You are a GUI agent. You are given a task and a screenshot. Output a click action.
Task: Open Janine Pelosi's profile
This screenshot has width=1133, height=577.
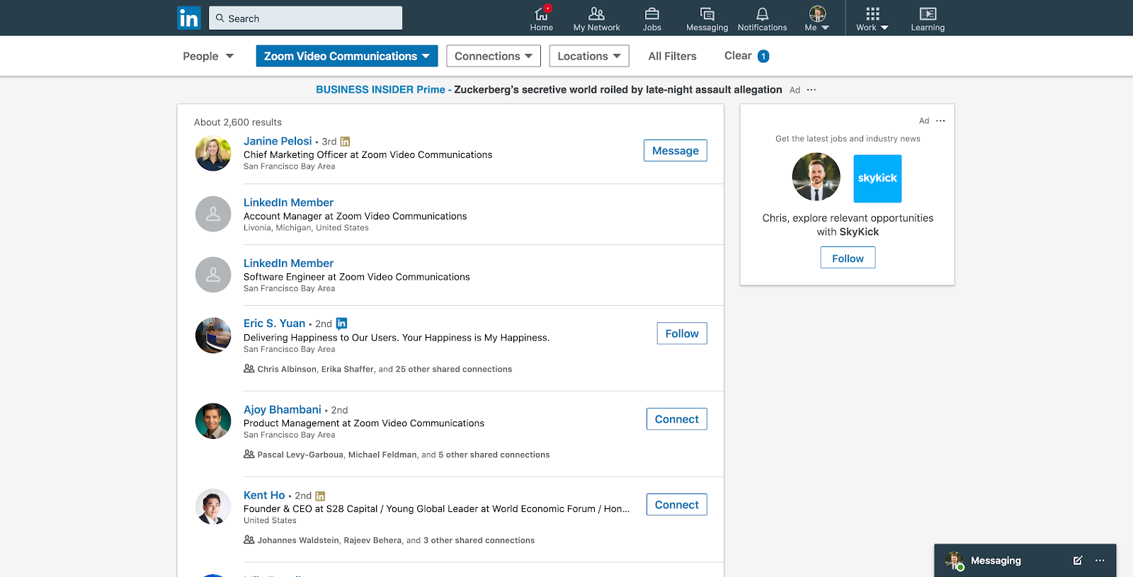click(278, 141)
